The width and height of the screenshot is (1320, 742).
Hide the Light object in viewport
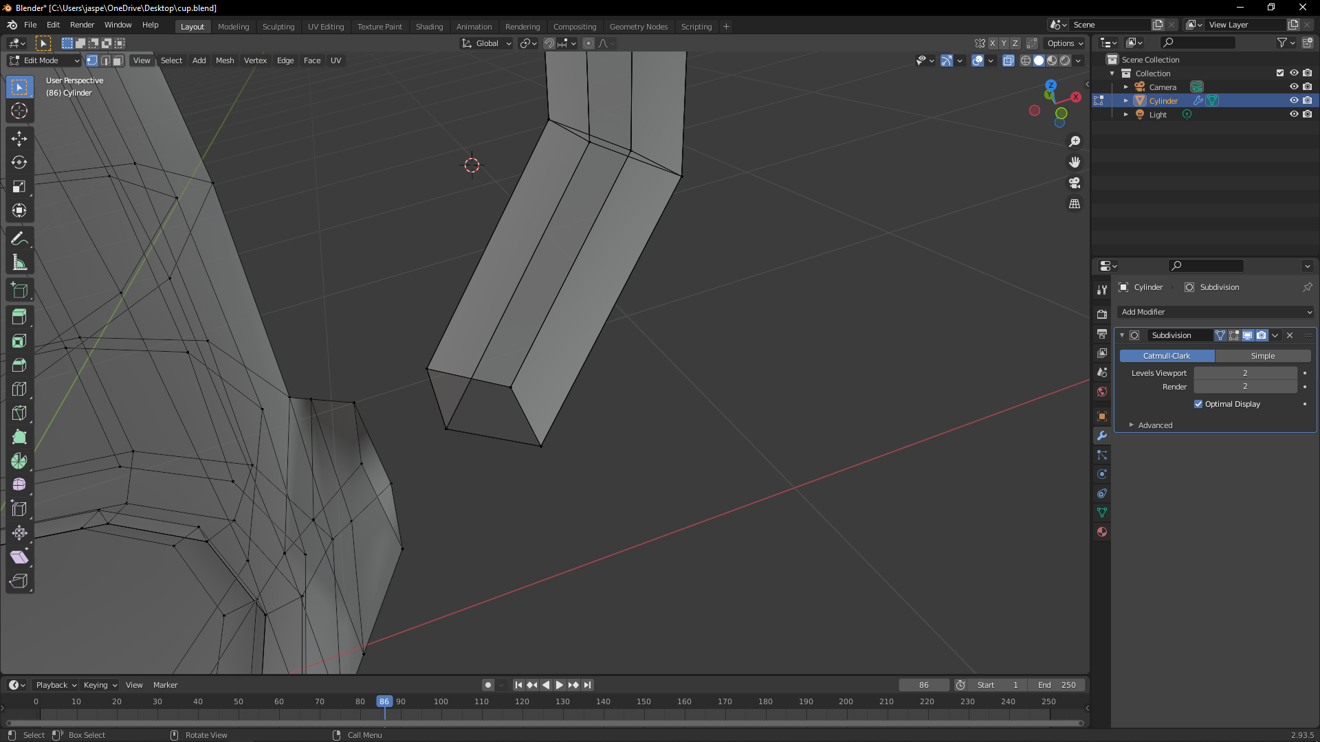pyautogui.click(x=1293, y=114)
